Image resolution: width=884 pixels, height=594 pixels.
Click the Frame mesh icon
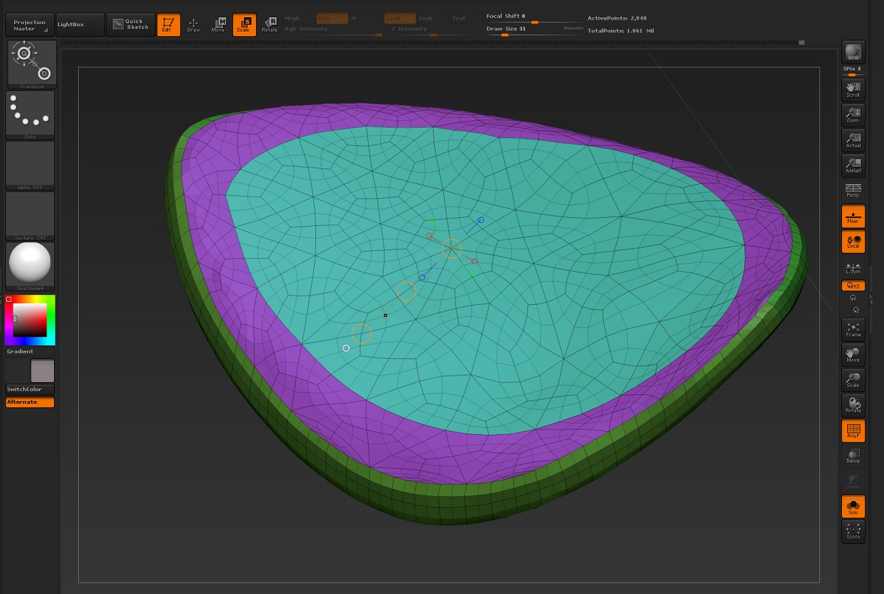853,330
